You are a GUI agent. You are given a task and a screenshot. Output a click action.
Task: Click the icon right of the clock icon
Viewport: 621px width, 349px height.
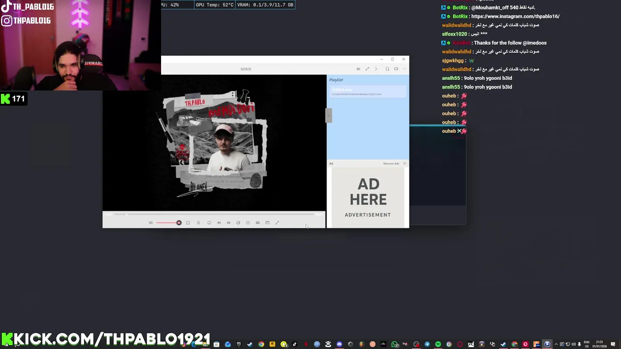pyautogui.click(x=258, y=223)
